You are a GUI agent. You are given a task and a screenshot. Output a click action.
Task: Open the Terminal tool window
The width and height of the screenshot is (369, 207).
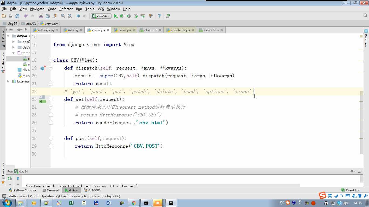pyautogui.click(x=50, y=190)
